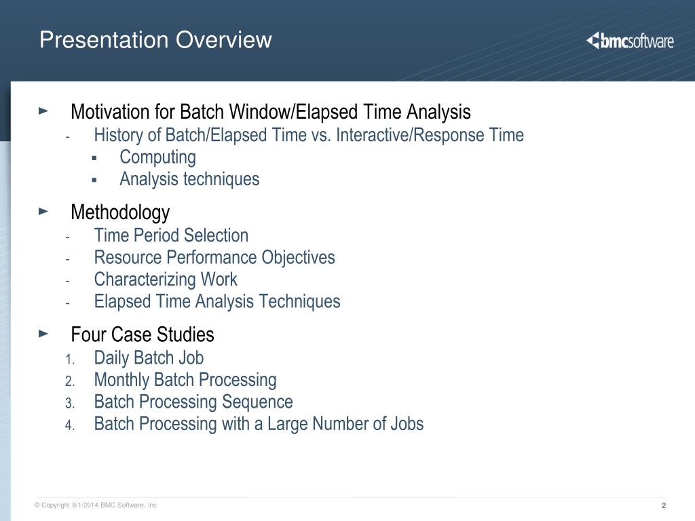
Task: Click the copyright BMC Software footer text
Action: pos(96,505)
